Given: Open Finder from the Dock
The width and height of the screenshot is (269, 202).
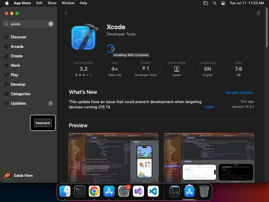Looking at the screenshot, I should click(65, 191).
